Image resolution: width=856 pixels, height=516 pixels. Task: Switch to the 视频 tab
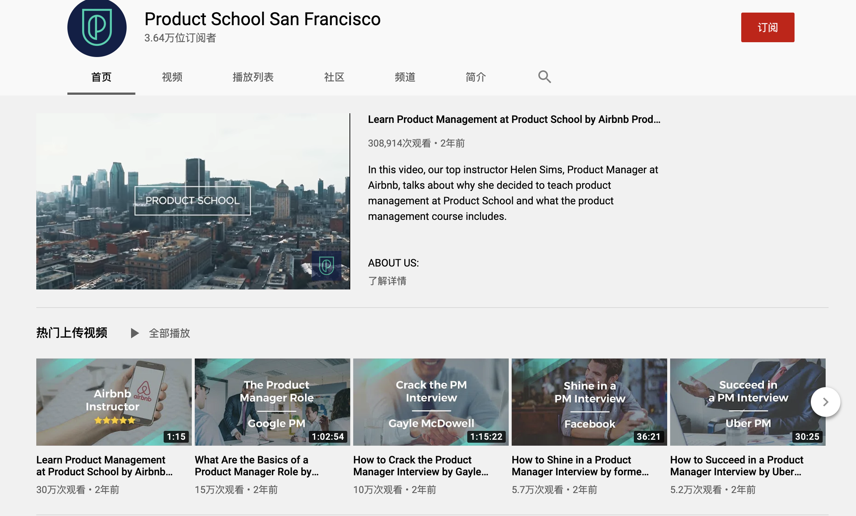coord(172,77)
